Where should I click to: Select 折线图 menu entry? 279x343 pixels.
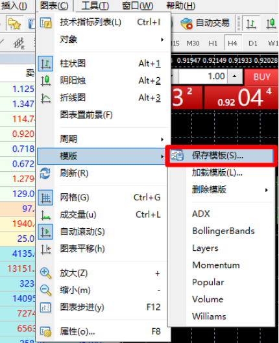pyautogui.click(x=103, y=98)
